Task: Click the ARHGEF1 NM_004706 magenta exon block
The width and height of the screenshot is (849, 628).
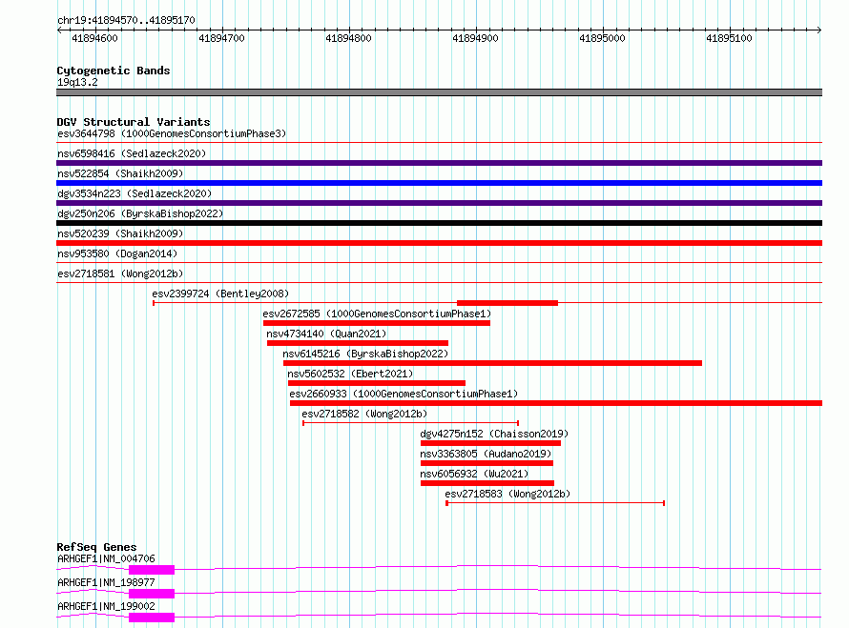Action: point(152,570)
